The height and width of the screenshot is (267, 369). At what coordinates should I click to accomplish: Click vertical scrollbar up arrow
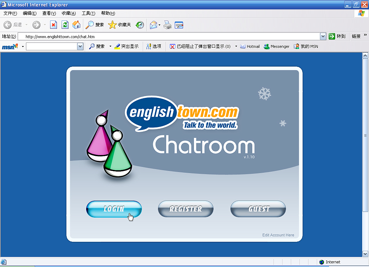365,56
